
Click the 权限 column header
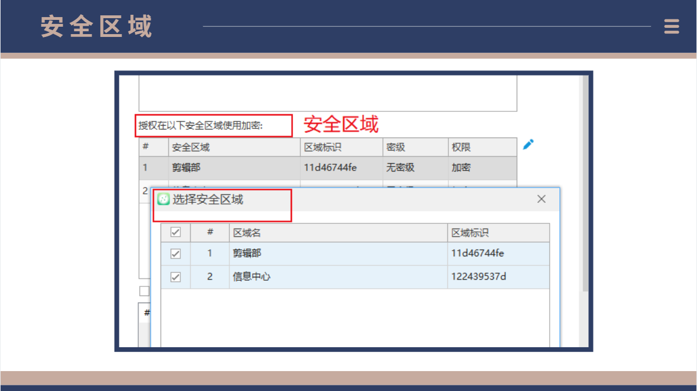[x=482, y=147]
